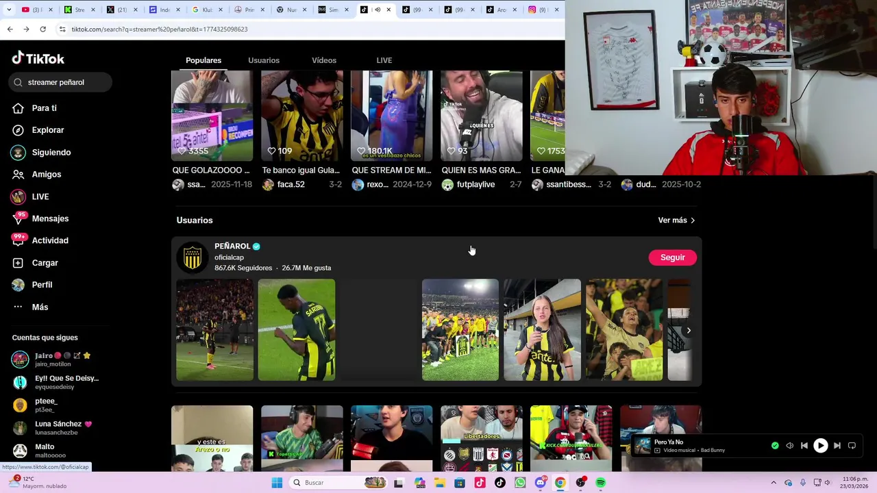Open site info icon in address bar

(x=62, y=29)
